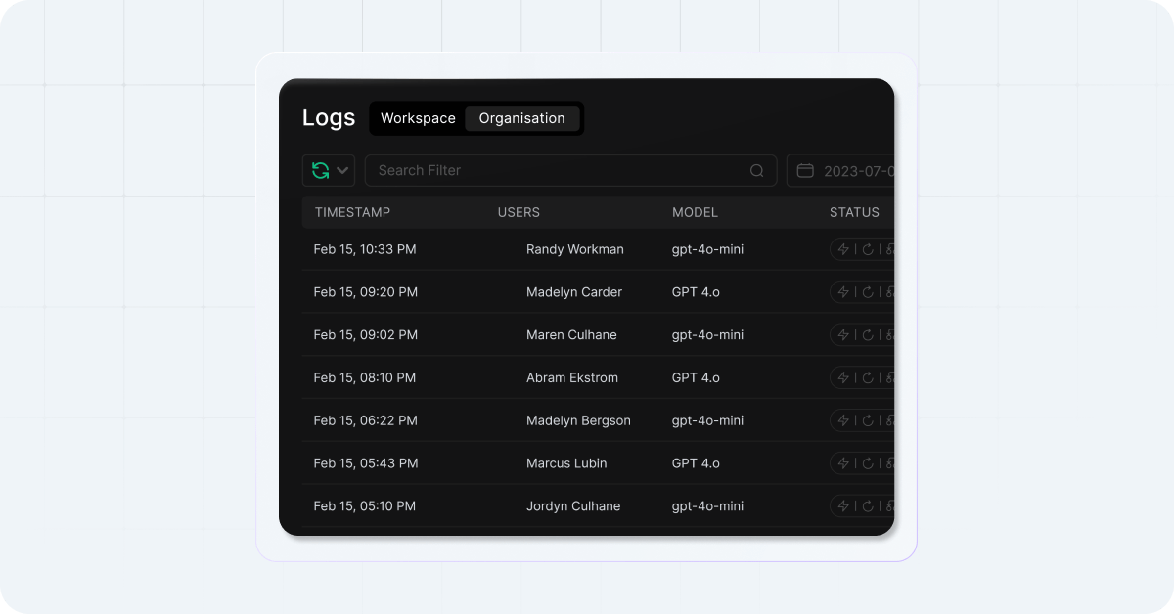Click the search magnifier icon
The image size is (1174, 614).
pos(756,170)
